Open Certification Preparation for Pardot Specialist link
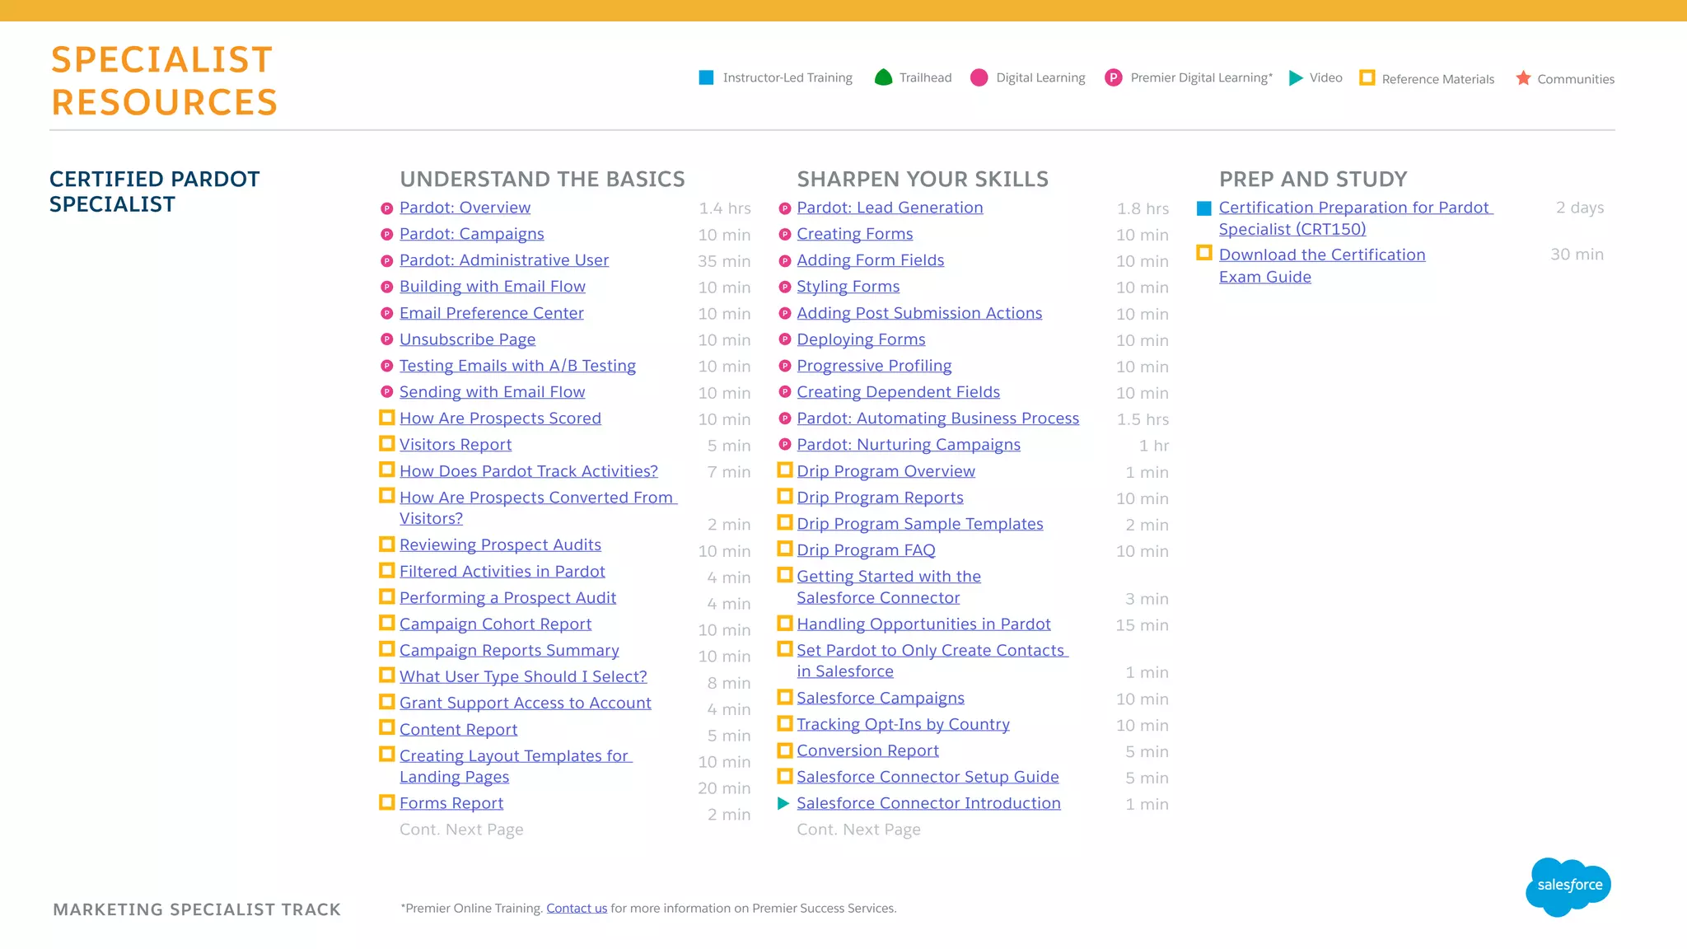Screen dimensions: 1687x949 pos(1355,218)
